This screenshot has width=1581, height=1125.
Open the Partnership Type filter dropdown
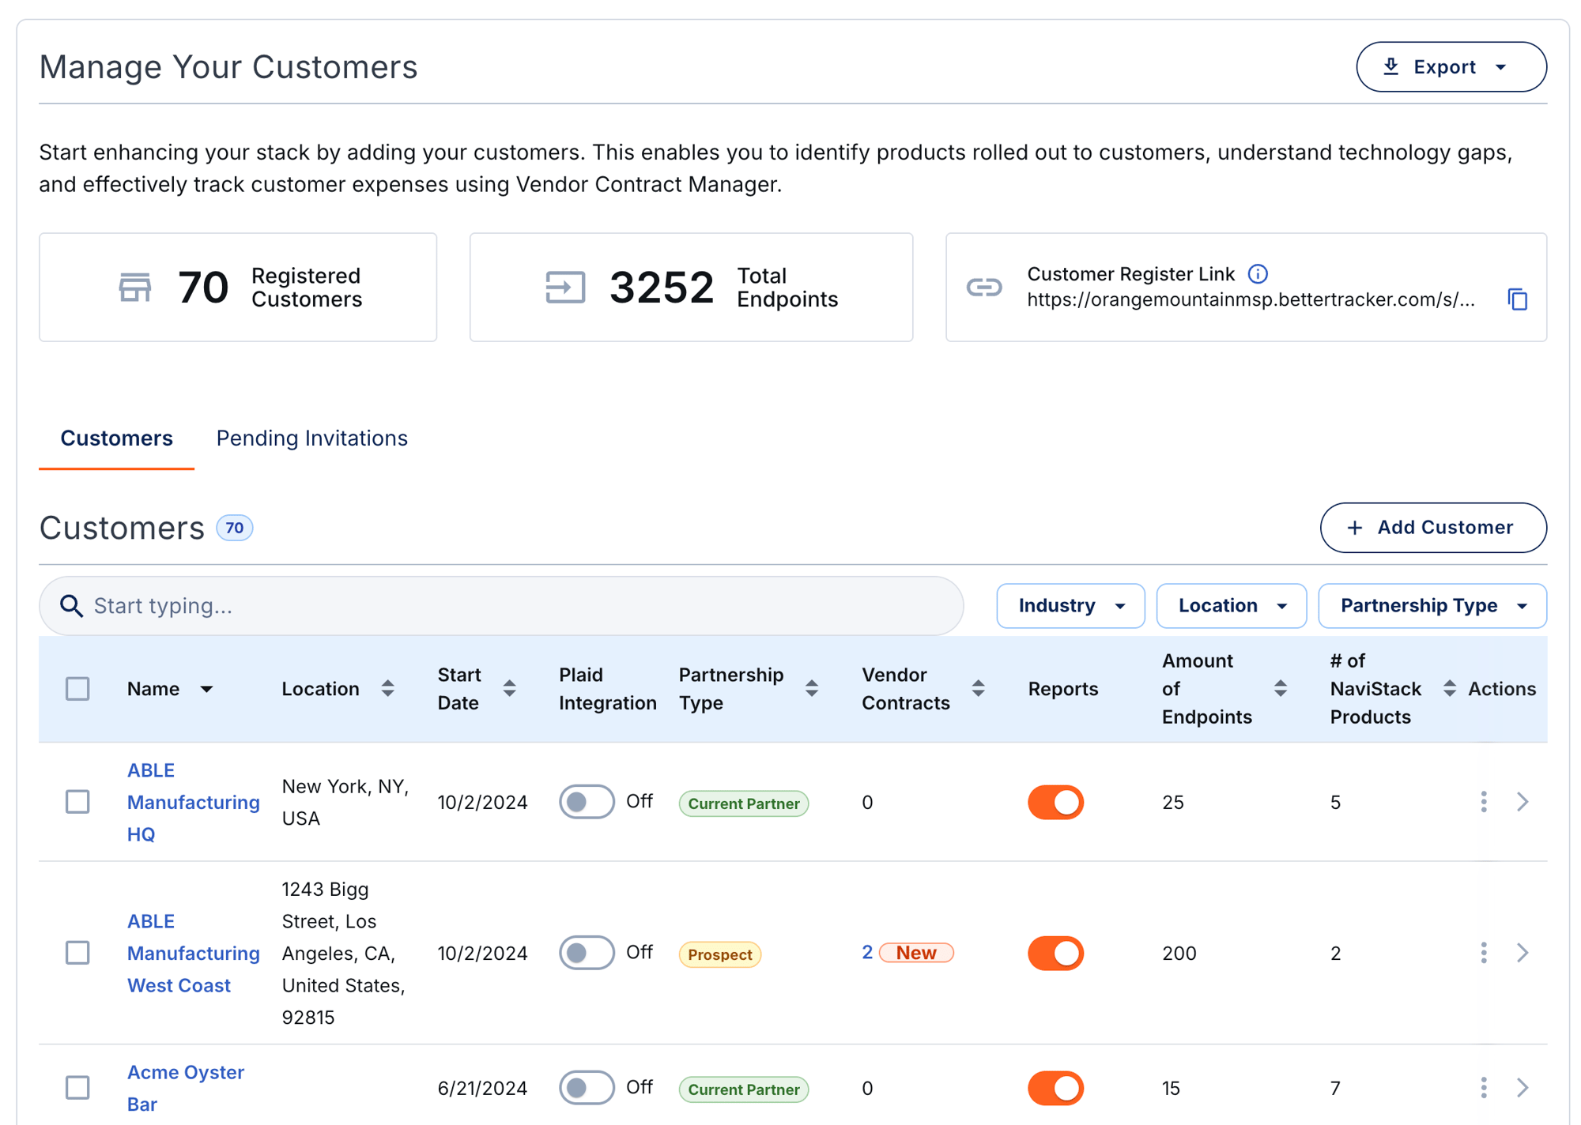pos(1432,606)
